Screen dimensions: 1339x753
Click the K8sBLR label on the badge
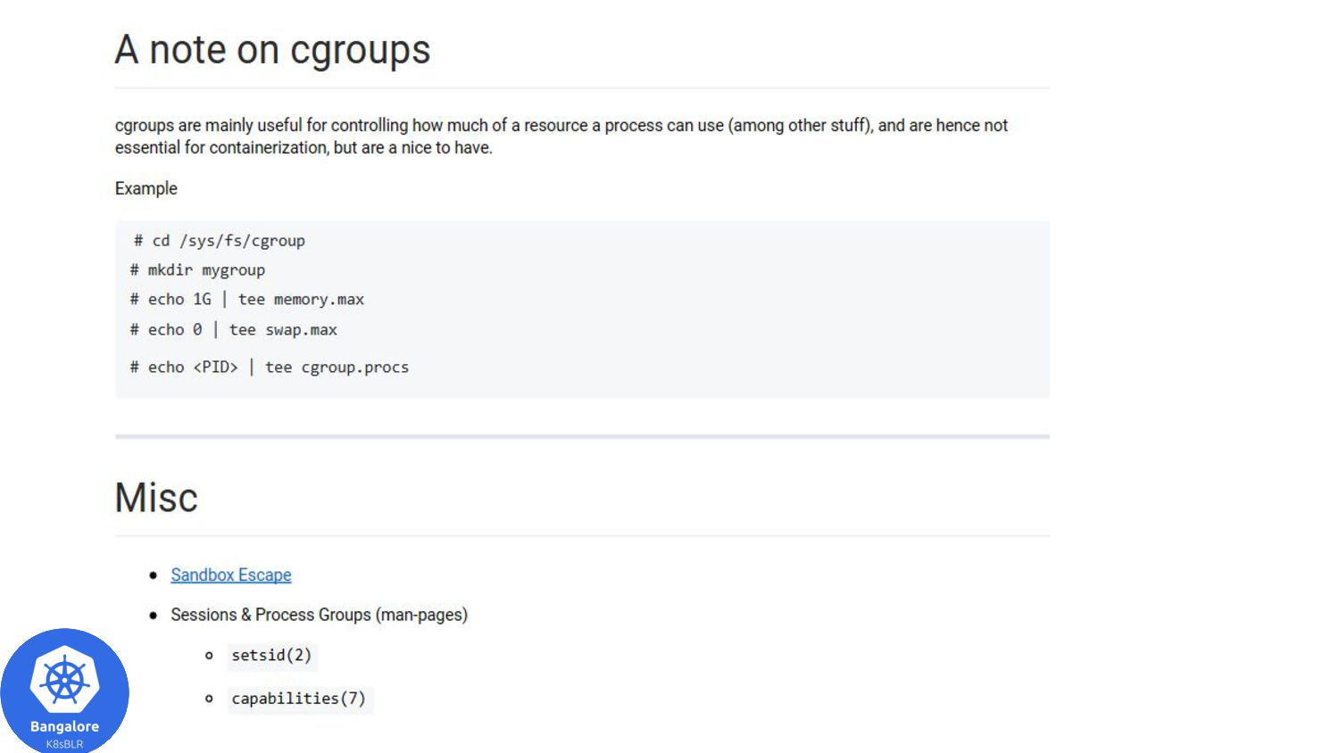[64, 744]
